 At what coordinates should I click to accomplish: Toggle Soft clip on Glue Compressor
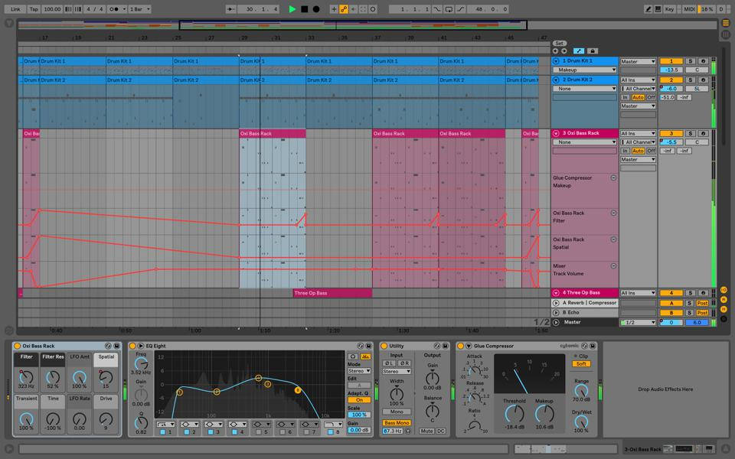582,363
